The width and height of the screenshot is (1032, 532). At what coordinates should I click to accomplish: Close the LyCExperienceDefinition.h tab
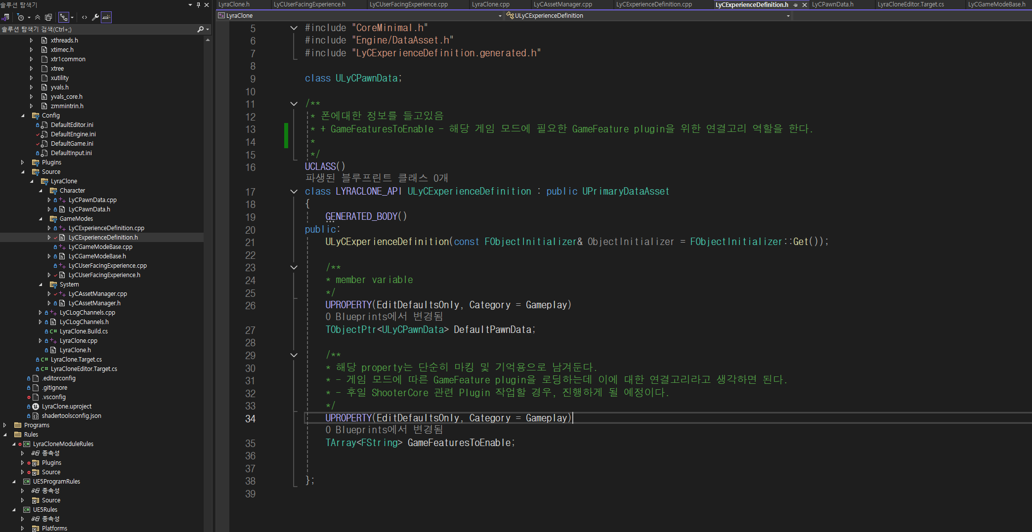(x=804, y=5)
